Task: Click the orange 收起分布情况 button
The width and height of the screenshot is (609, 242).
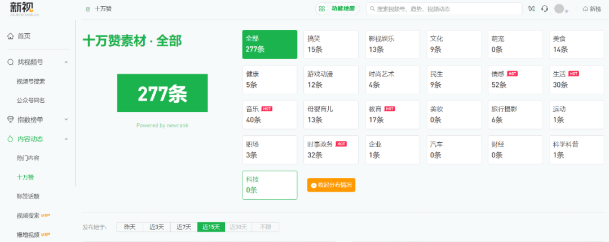Action: (x=331, y=185)
